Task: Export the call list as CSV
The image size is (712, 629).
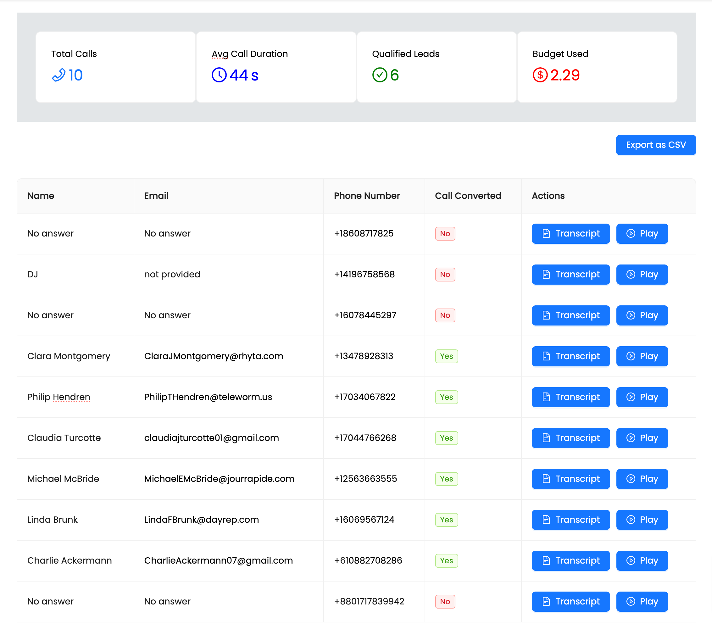Action: point(656,145)
